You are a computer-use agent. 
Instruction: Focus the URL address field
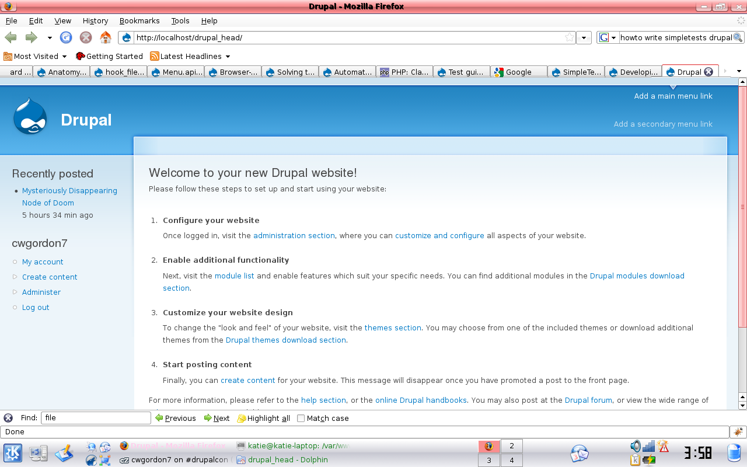pyautogui.click(x=348, y=37)
